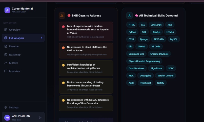Click the React.js skill tag
Viewport: 204px width, 122px height.
[156, 32]
